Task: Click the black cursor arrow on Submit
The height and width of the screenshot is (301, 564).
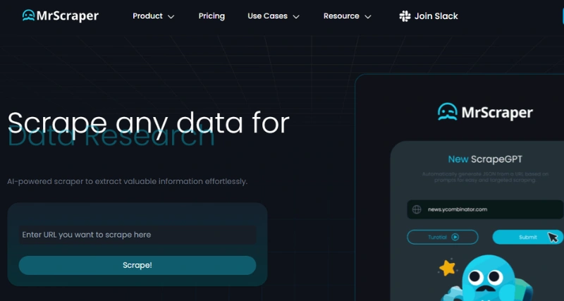Action: 552,238
